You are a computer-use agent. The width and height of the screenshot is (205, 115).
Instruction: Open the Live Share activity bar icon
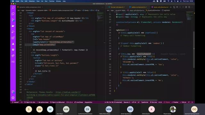click(x=13, y=56)
